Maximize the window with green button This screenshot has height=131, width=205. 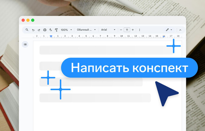(33, 20)
